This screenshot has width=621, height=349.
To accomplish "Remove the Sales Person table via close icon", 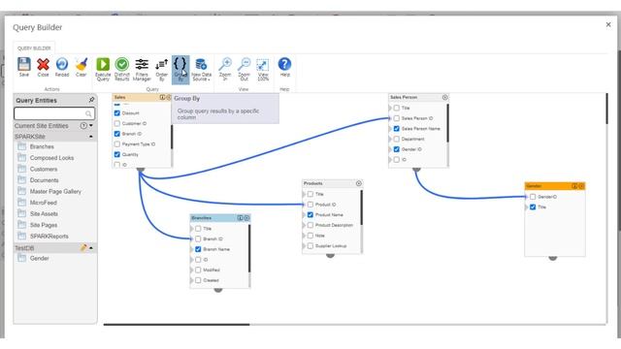I will (x=444, y=97).
